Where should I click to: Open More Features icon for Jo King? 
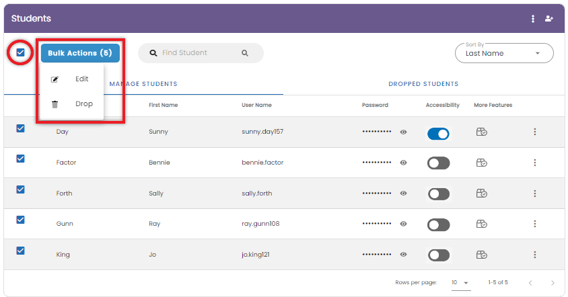click(481, 255)
